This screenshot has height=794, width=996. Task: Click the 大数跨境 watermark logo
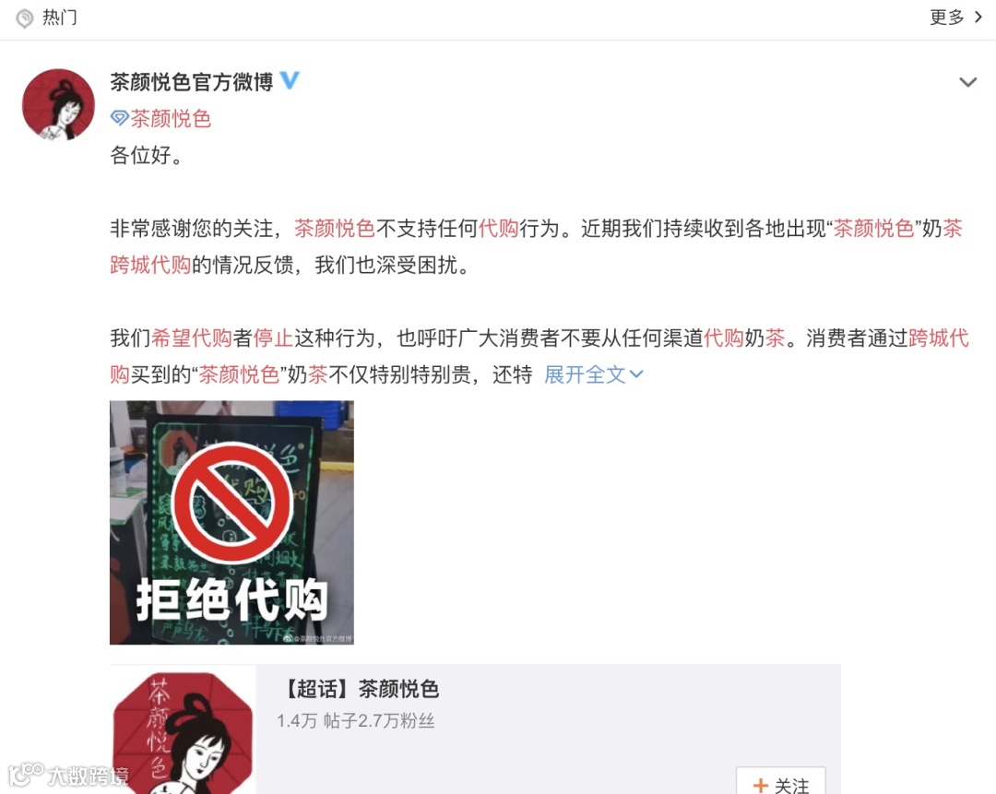point(68,775)
